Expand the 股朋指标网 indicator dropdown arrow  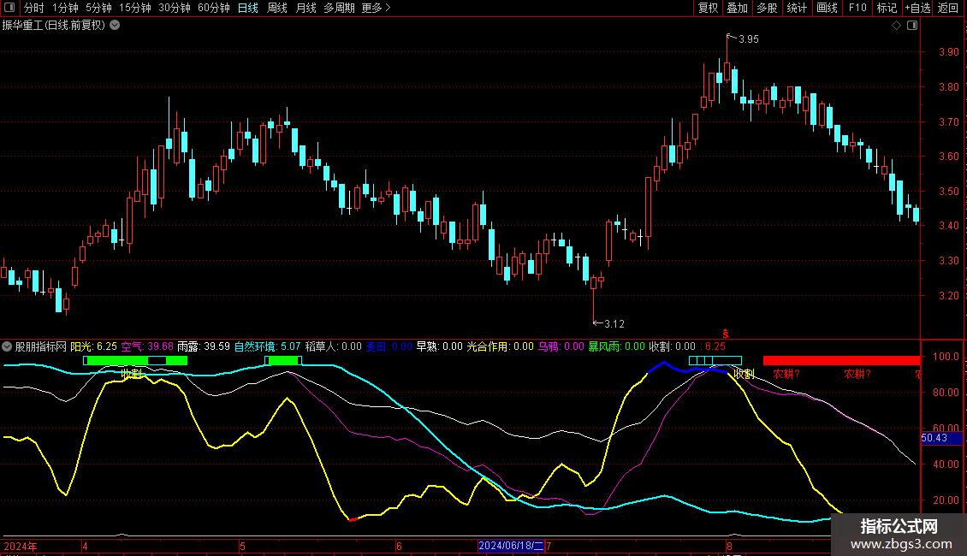[8, 346]
